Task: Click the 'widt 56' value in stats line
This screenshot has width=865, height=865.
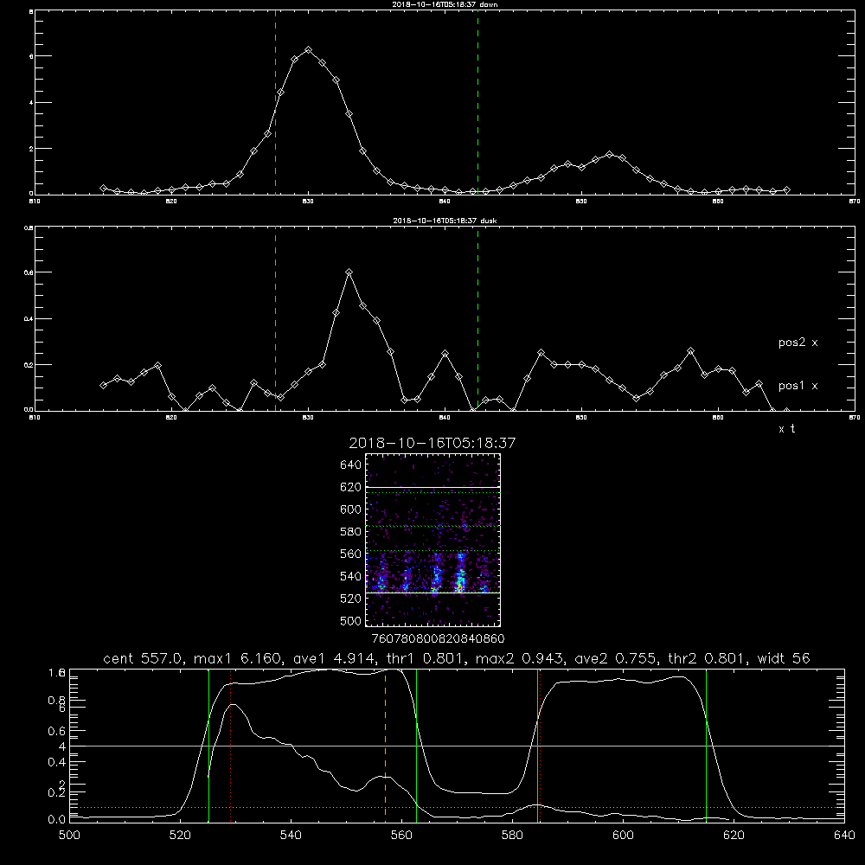Action: tap(784, 658)
